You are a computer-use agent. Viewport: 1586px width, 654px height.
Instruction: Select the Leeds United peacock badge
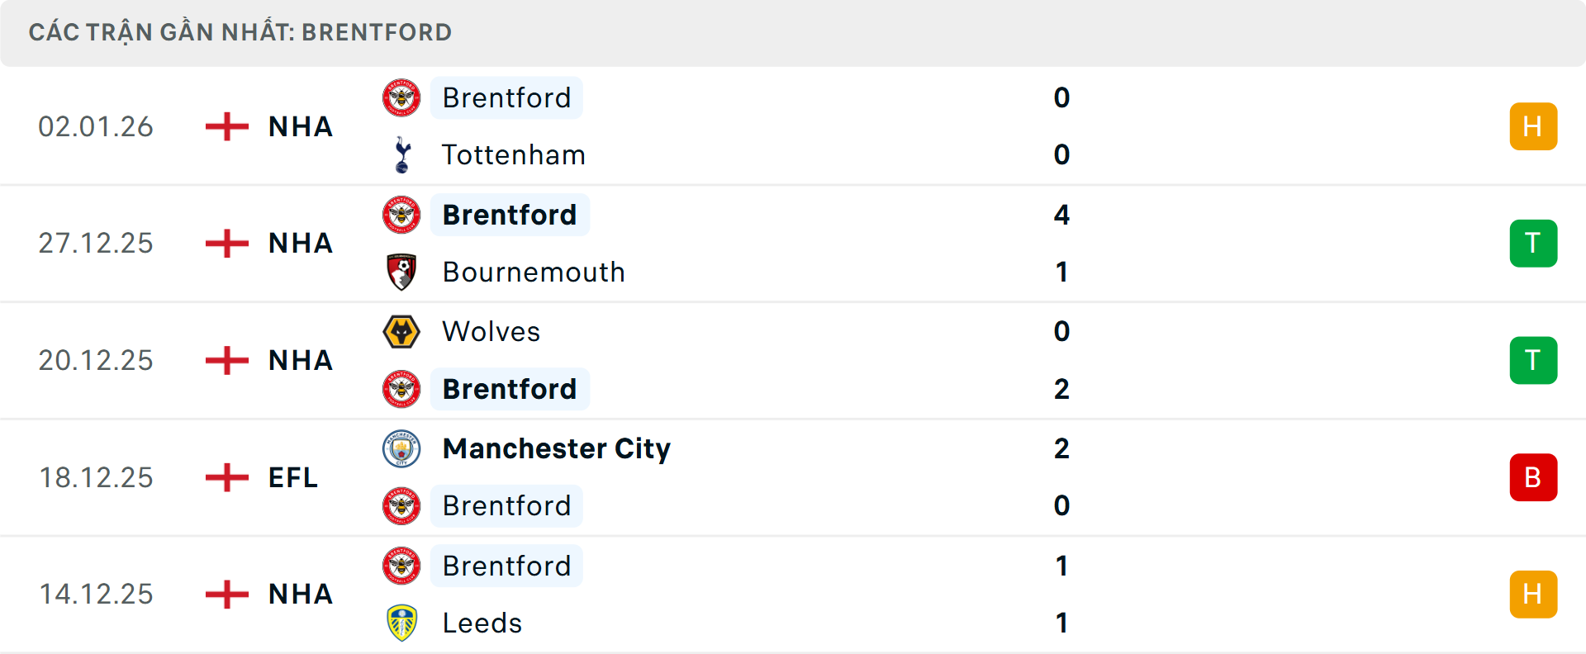click(x=401, y=623)
